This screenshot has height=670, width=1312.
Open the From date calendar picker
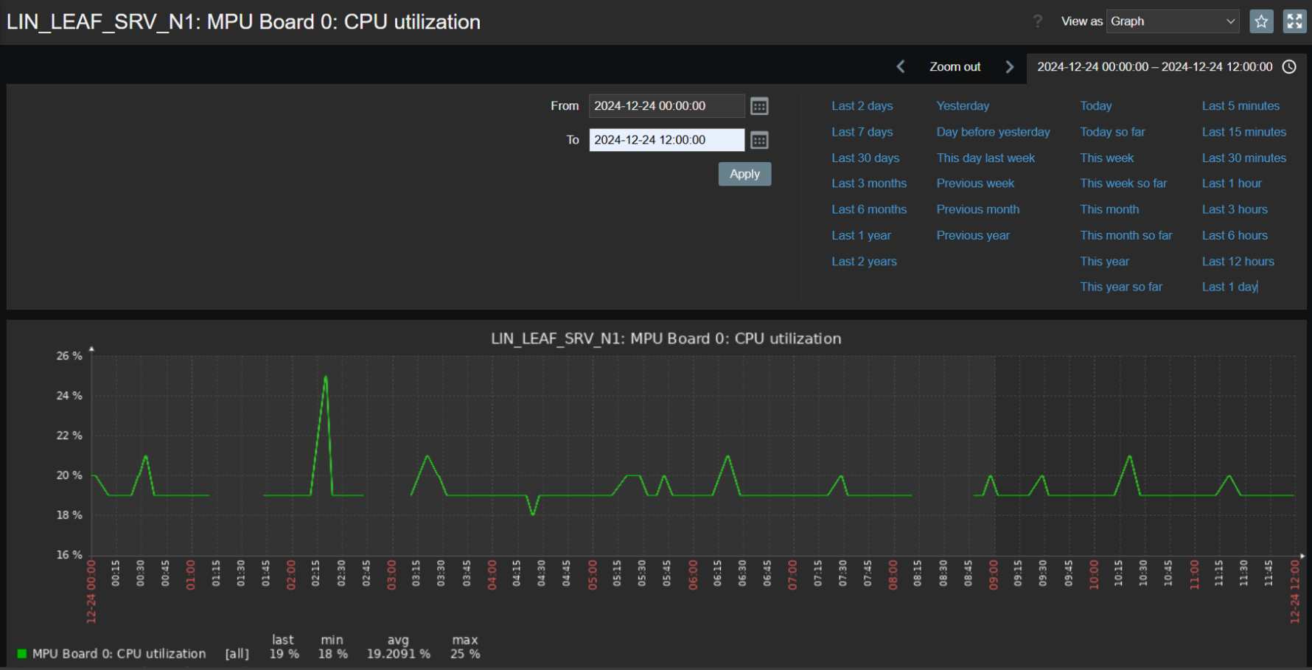pyautogui.click(x=759, y=106)
